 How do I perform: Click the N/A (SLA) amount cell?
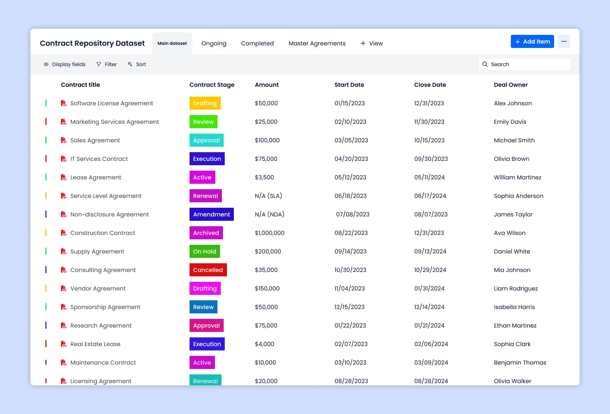(x=268, y=196)
